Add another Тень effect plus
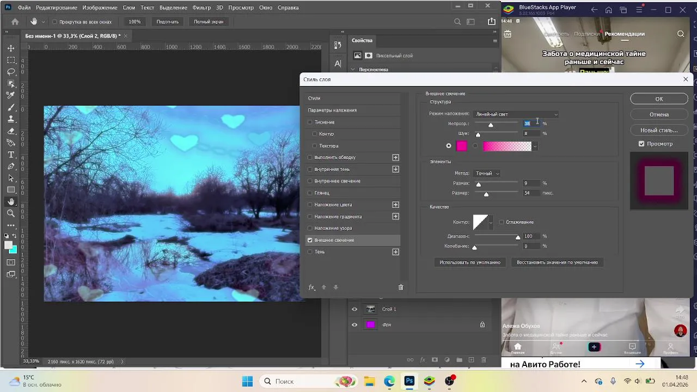The width and height of the screenshot is (697, 392). pos(396,252)
